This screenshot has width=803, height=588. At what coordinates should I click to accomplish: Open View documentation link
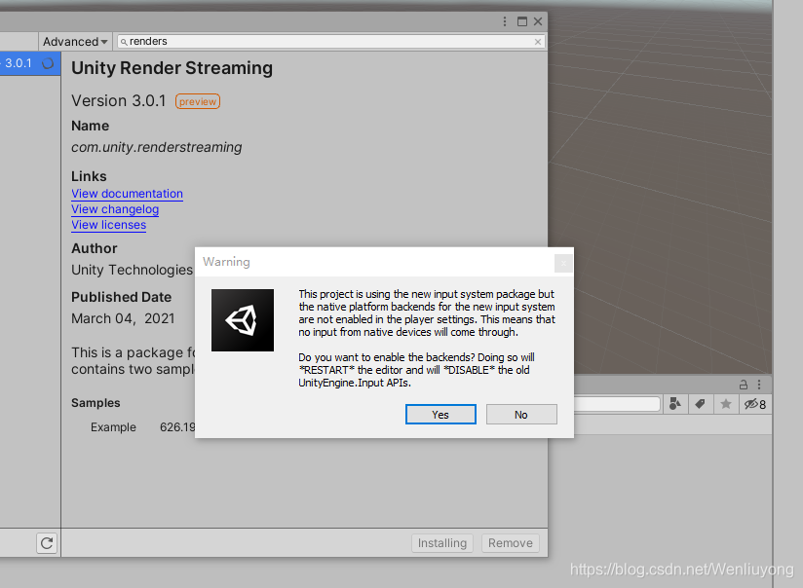[x=127, y=194]
